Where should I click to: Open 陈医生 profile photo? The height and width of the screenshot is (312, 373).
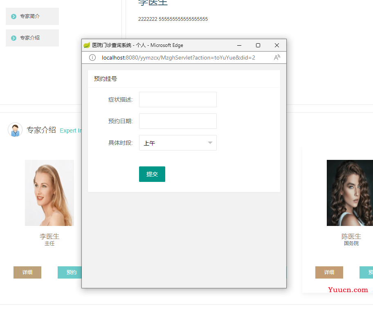(x=350, y=193)
